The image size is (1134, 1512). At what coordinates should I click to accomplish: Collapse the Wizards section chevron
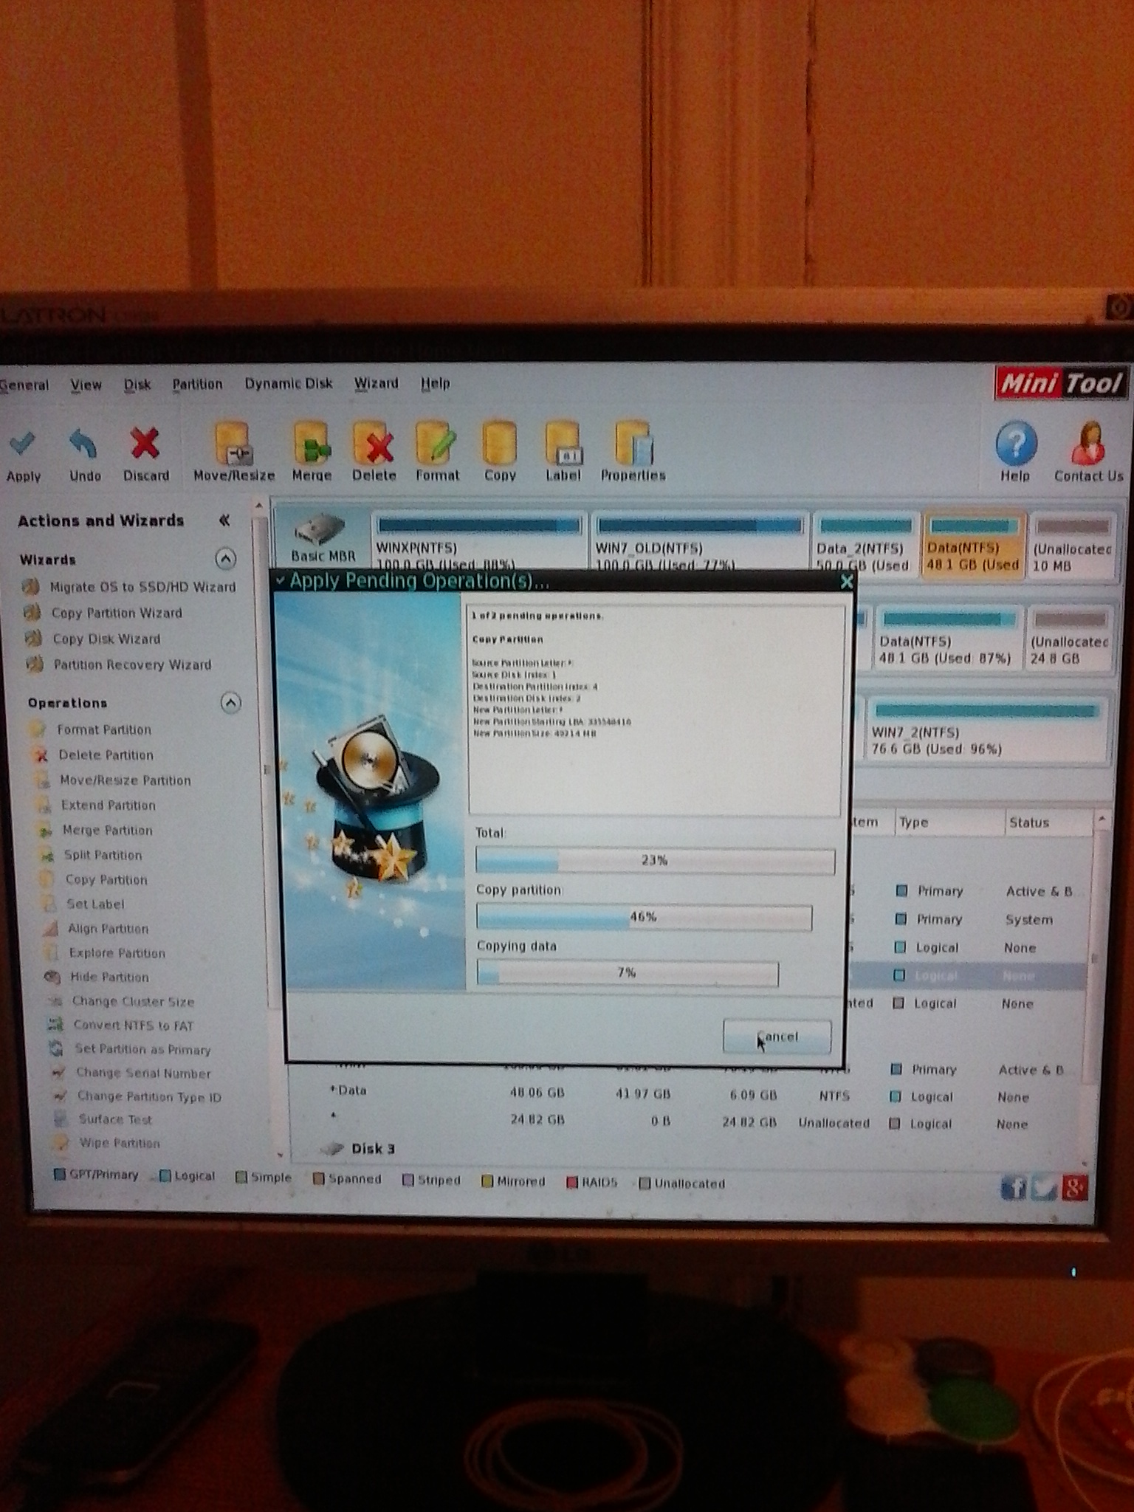[226, 558]
